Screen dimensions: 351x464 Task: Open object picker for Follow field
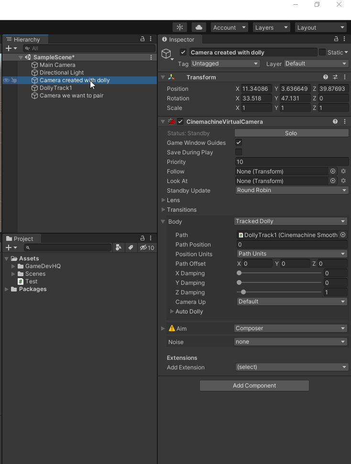pyautogui.click(x=333, y=171)
